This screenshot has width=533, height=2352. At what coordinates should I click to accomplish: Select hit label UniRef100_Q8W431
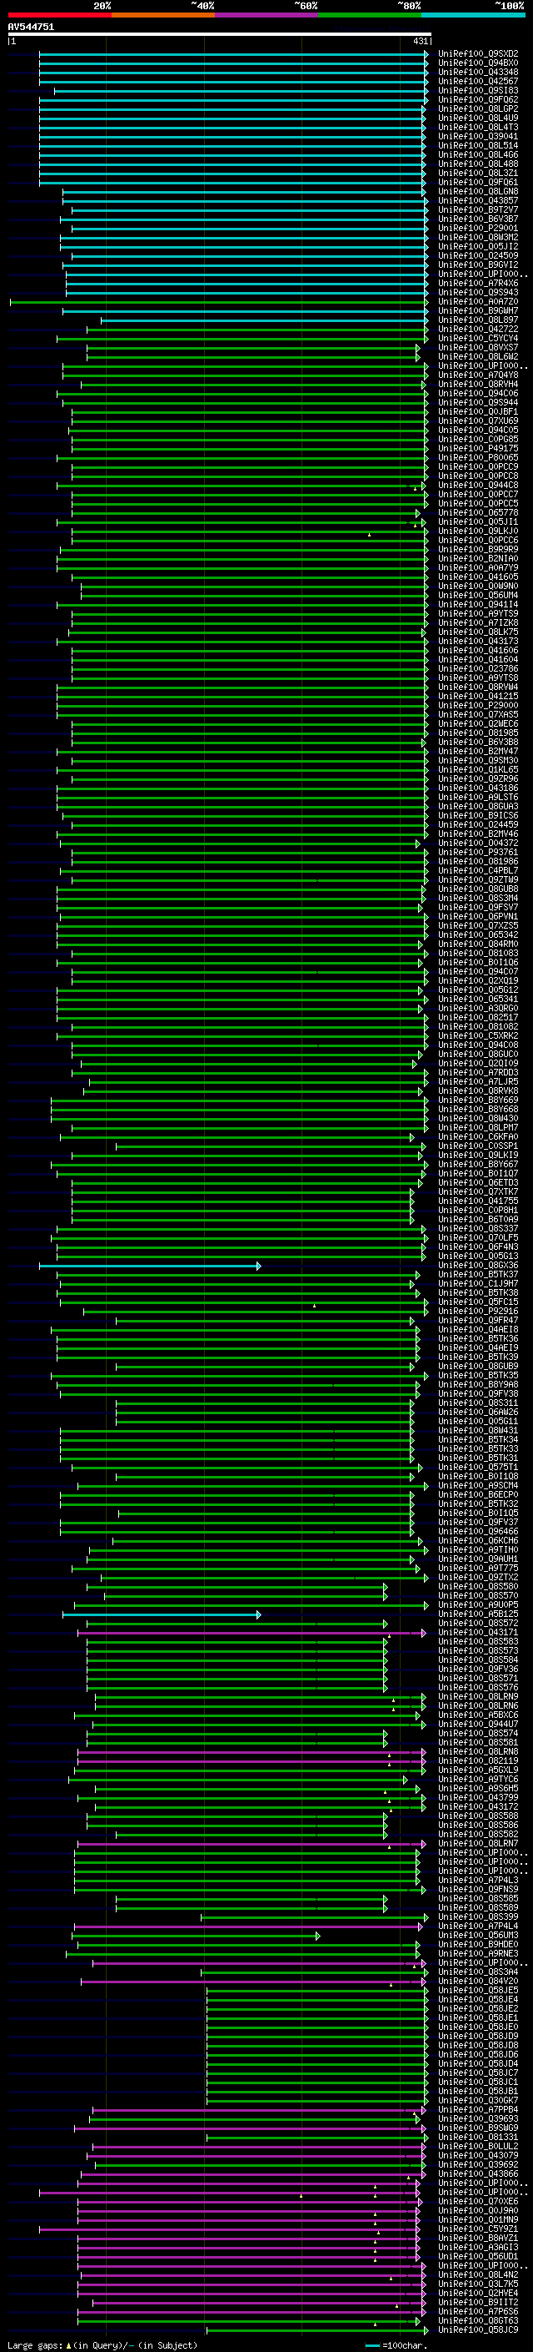478,1431
